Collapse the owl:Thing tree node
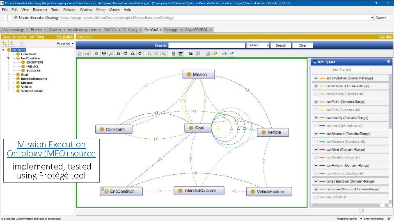 3,50
